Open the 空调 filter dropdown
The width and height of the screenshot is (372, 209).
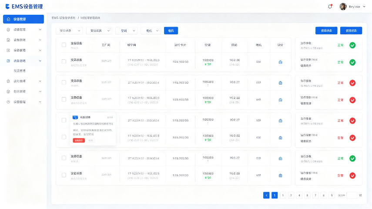(127, 30)
